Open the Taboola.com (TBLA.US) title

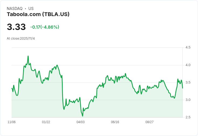[x=38, y=14]
